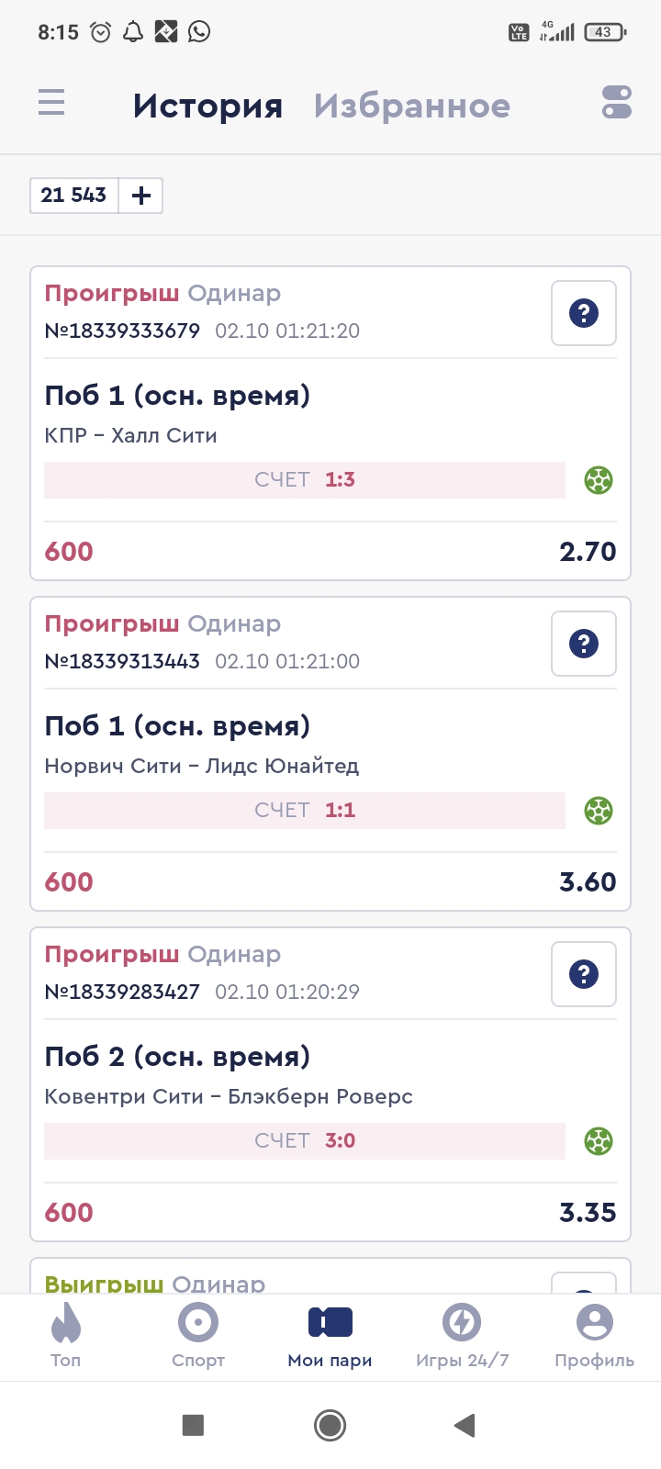661x1469 pixels.
Task: Open Игры 24/7 from the bottom bar
Action: tap(462, 1336)
